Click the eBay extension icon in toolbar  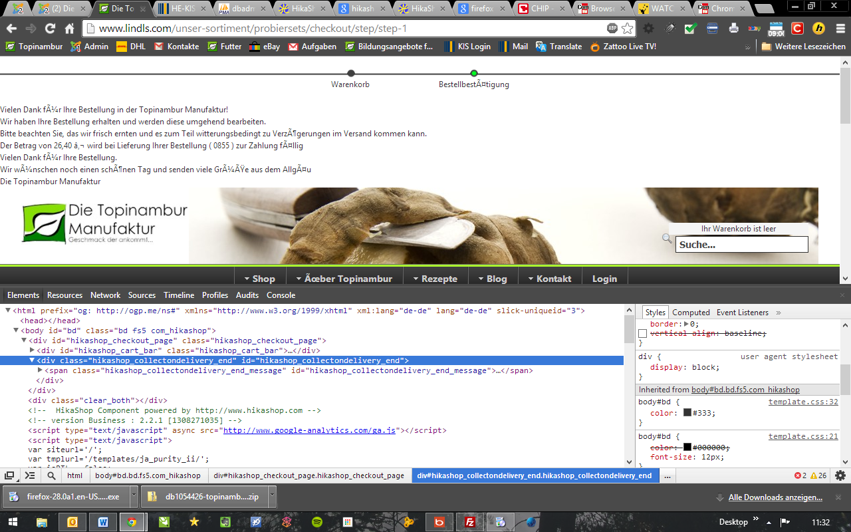[x=754, y=29]
